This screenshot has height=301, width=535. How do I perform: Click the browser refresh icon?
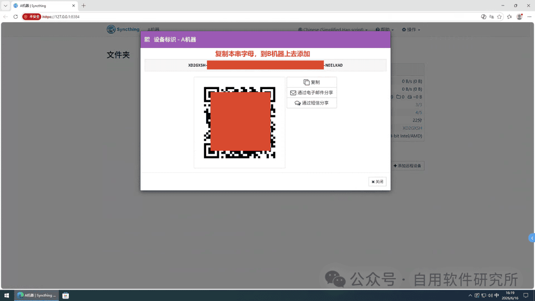point(15,17)
